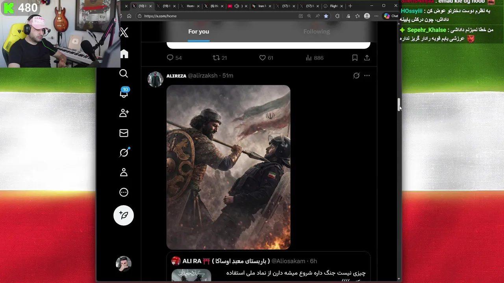Like the post with 61 likes
The width and height of the screenshot is (504, 283).
(x=266, y=58)
